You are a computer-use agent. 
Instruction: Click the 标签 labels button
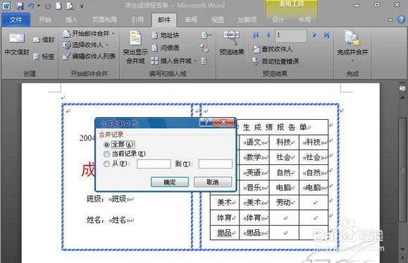(44, 56)
